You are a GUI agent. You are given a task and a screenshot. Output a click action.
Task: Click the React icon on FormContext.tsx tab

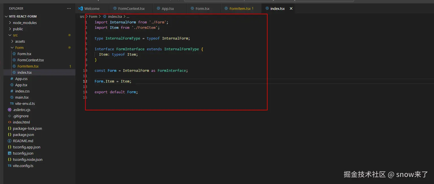pyautogui.click(x=115, y=8)
